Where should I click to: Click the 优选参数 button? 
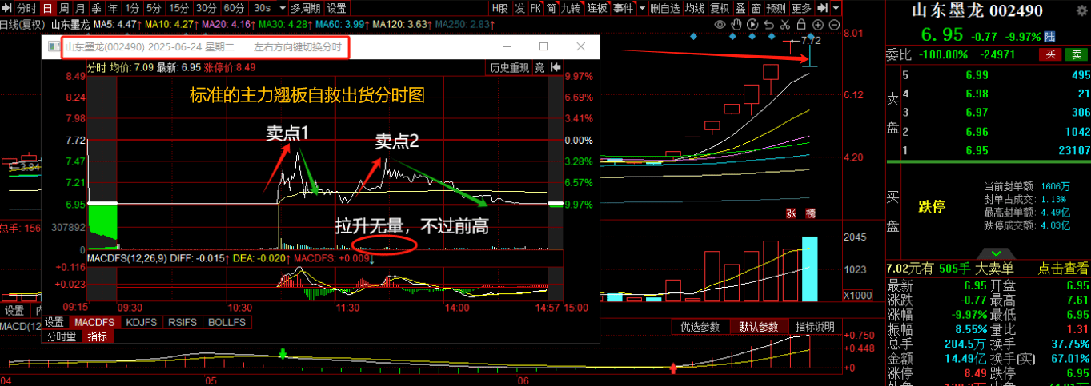(x=700, y=327)
